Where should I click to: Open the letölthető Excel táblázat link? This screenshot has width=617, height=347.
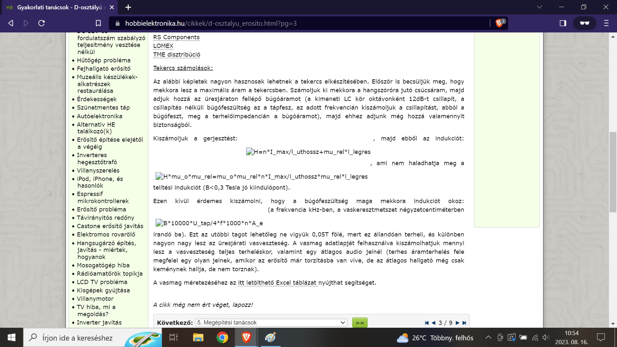(278, 283)
